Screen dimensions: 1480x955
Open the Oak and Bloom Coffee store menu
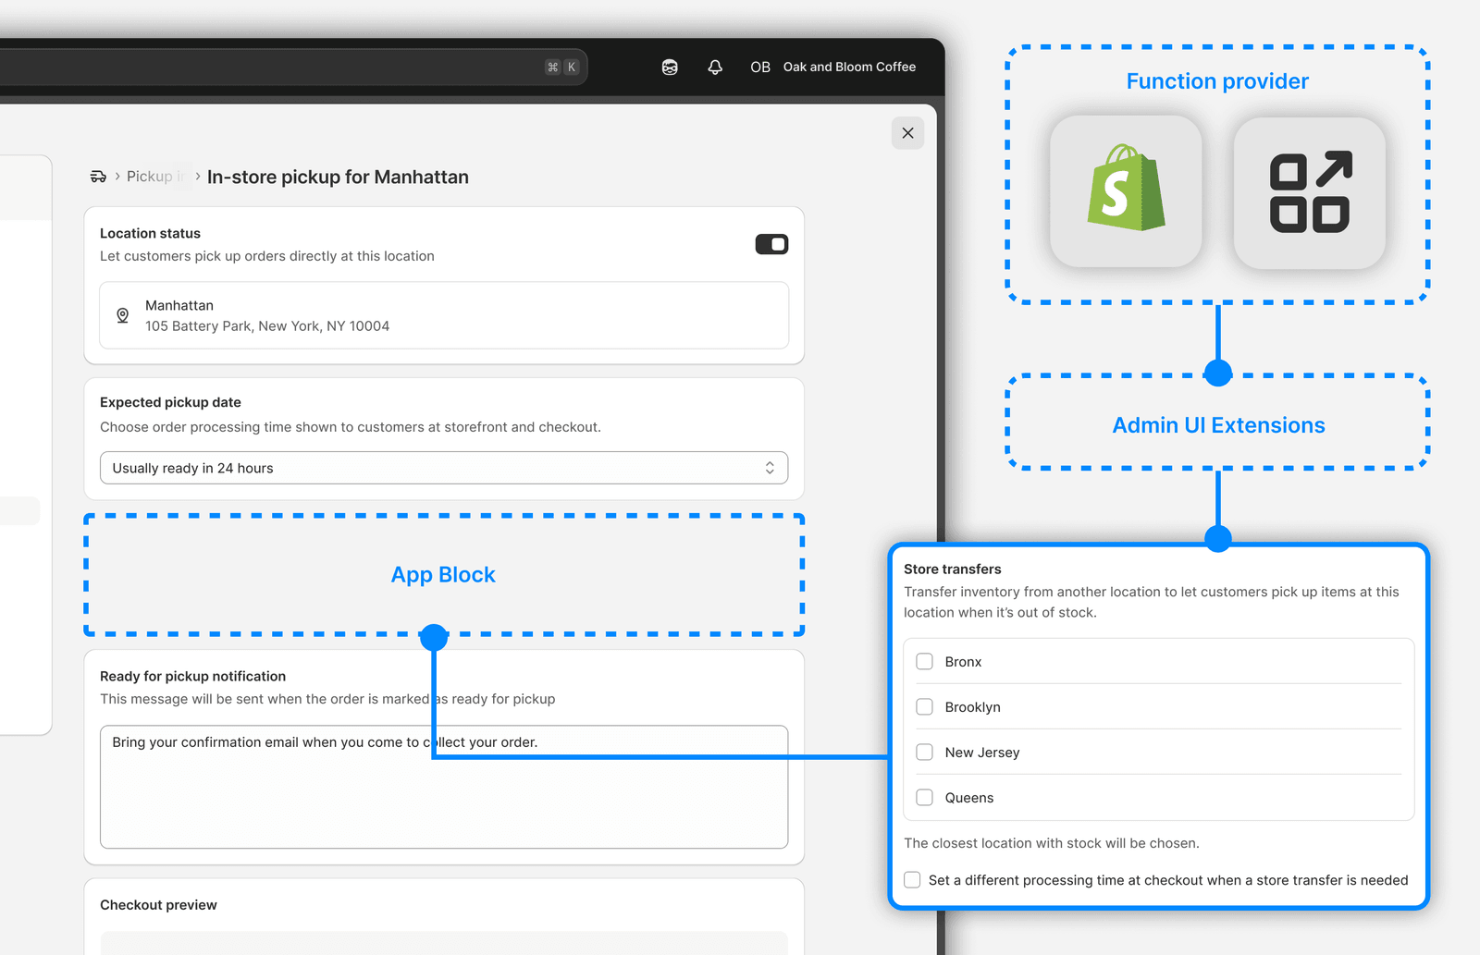click(849, 67)
